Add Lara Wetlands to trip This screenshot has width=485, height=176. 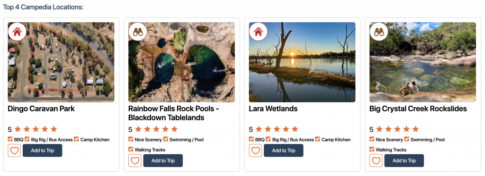pos(284,151)
